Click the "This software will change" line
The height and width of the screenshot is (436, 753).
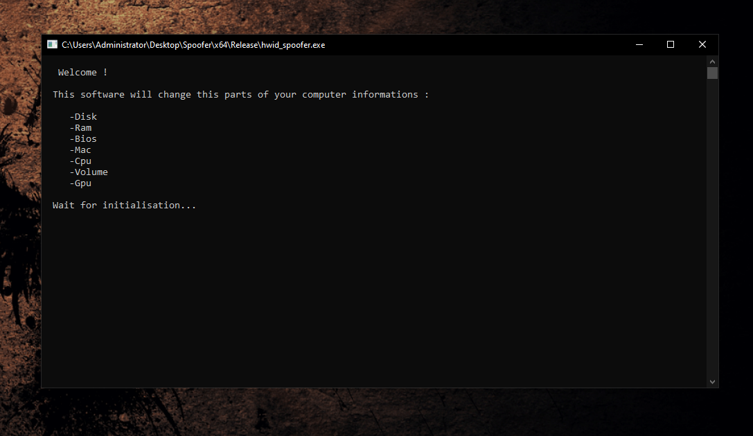[240, 95]
